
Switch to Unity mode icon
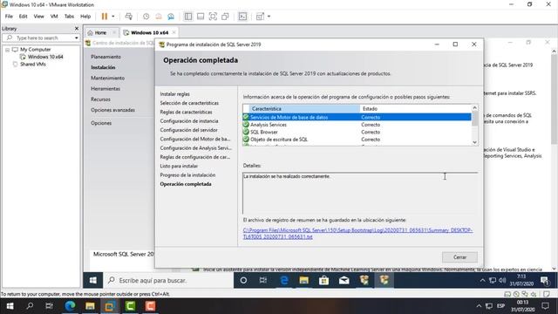225,17
